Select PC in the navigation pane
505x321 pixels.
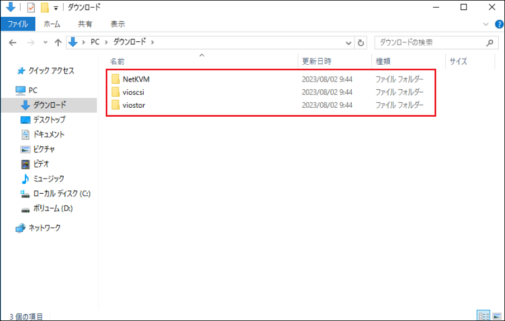click(x=33, y=90)
